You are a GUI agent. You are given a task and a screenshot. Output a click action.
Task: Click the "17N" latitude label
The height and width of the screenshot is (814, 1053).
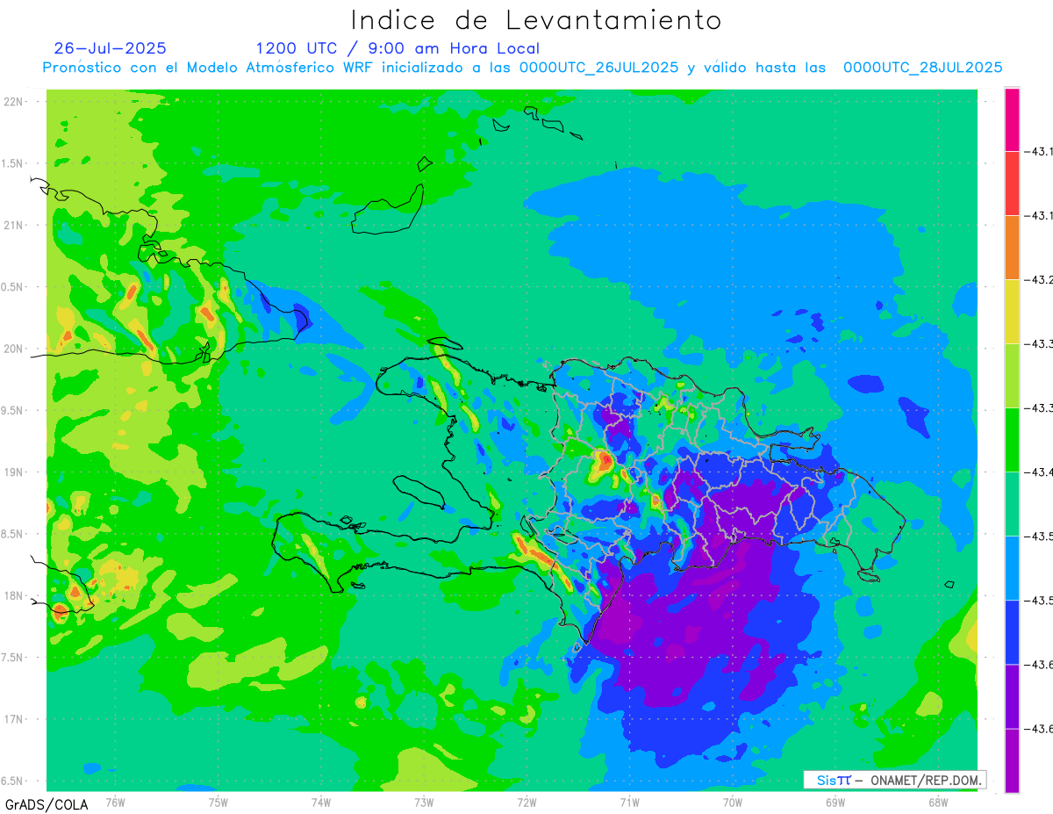click(x=14, y=719)
